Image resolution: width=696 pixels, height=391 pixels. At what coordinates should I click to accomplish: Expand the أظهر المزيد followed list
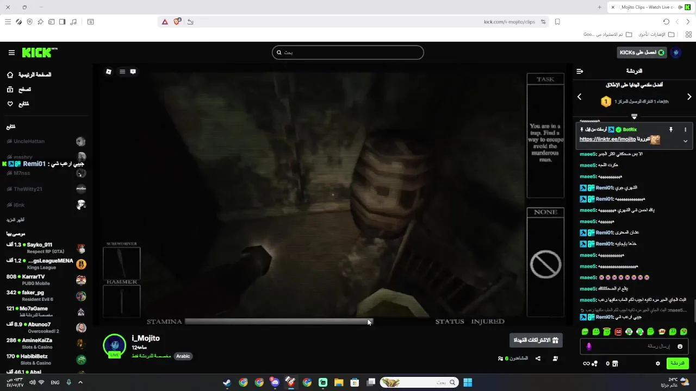(15, 220)
